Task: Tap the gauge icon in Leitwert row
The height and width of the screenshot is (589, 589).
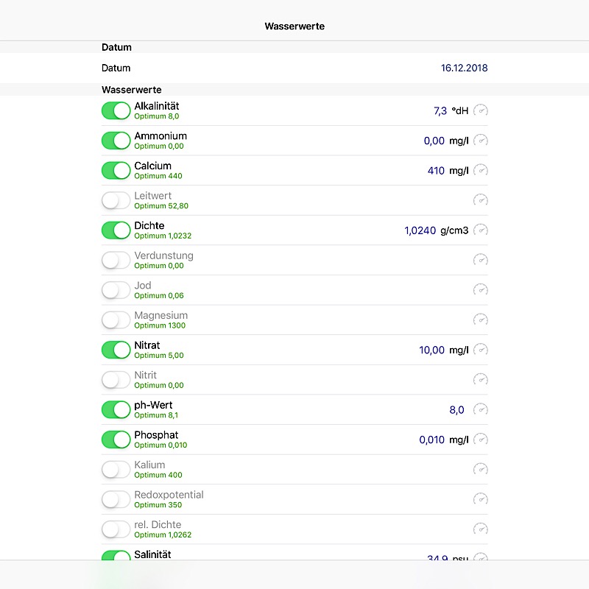Action: pos(481,200)
